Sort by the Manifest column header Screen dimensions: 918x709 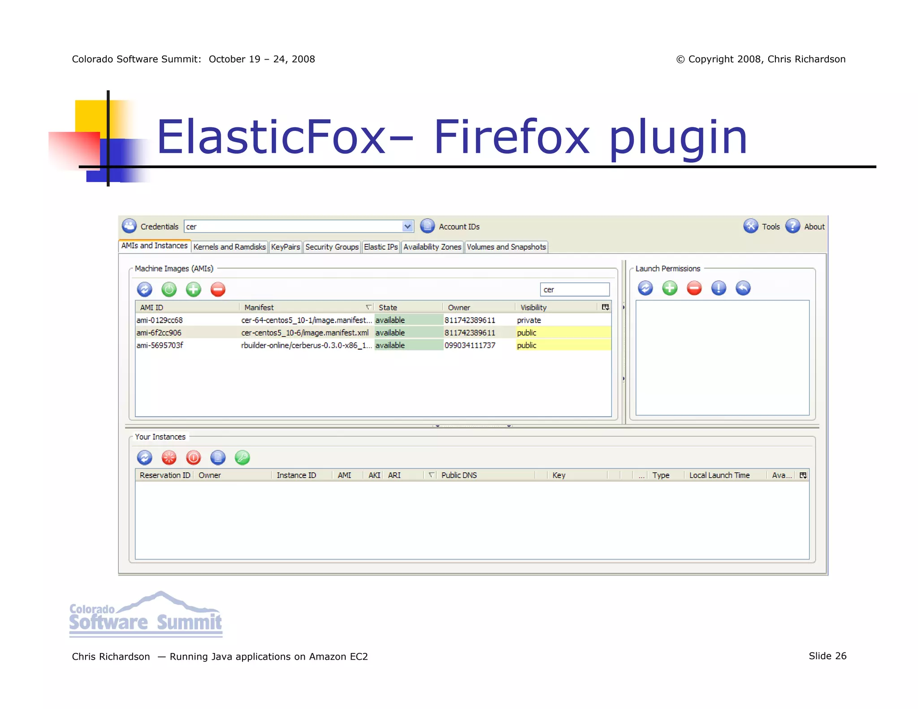[x=306, y=307]
